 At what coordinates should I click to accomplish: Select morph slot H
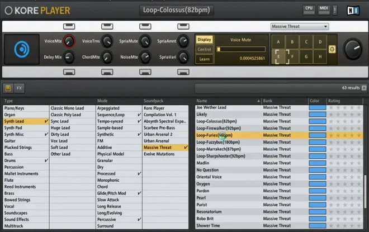320,56
